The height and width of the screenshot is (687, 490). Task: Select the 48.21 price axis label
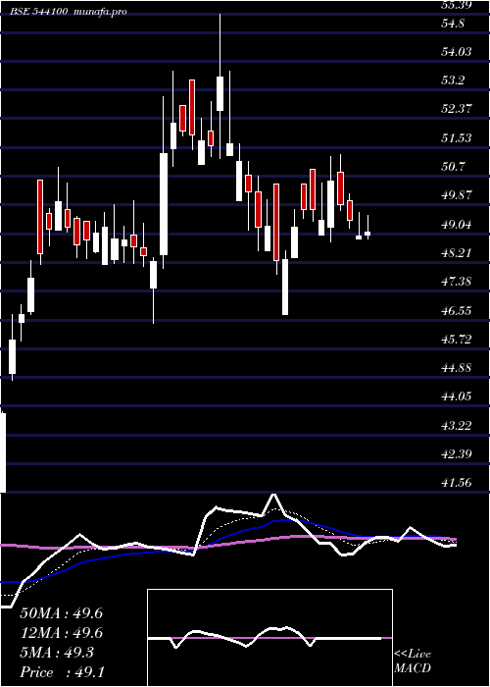click(457, 253)
